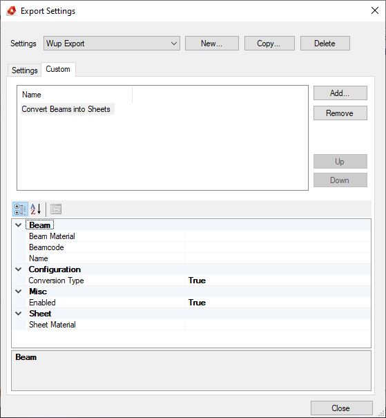Click the Up button
This screenshot has height=418, width=386.
340,162
